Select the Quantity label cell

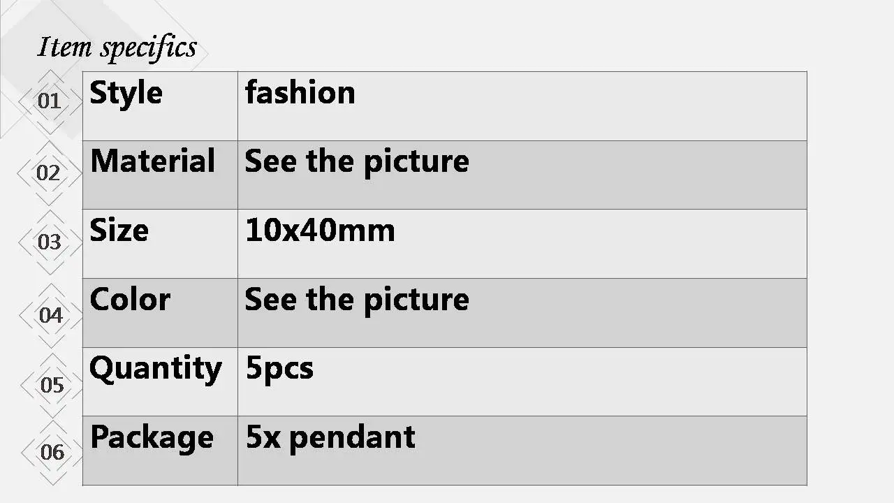click(x=160, y=381)
